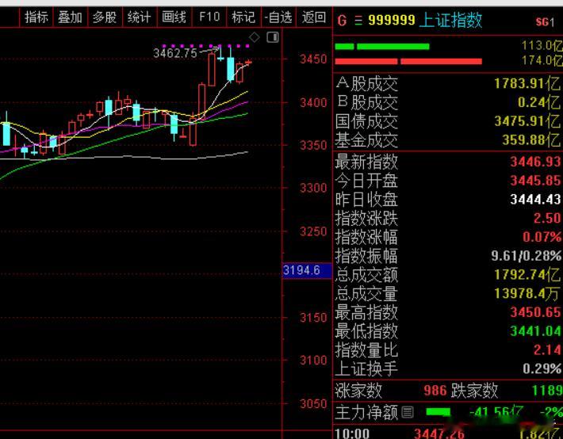Open F10 company information
Image resolution: width=563 pixels, height=439 pixels.
(209, 17)
